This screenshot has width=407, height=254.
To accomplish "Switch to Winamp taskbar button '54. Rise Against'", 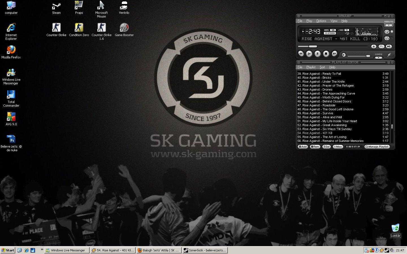I will point(113,250).
